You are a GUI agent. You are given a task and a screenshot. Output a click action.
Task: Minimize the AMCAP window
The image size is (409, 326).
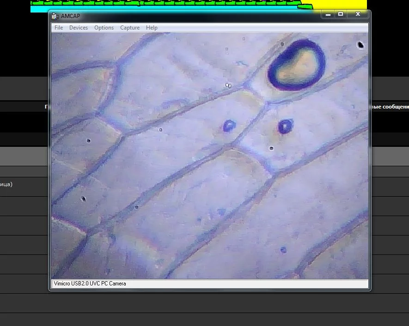[x=328, y=14]
